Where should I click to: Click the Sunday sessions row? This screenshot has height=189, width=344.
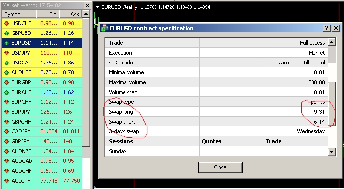click(x=217, y=151)
